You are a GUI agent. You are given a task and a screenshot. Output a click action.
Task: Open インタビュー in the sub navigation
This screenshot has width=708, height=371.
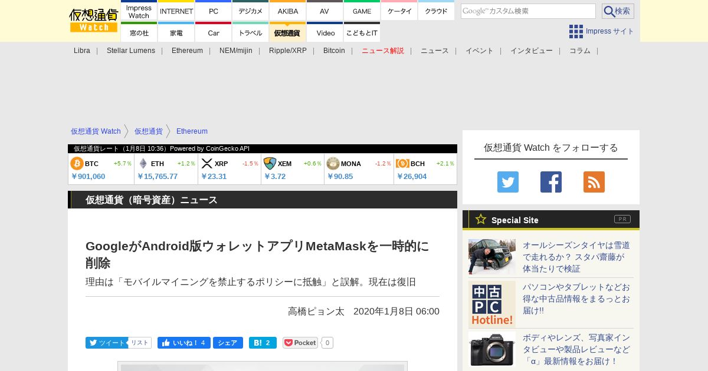pos(532,51)
